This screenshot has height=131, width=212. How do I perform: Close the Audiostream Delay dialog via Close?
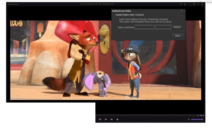click(178, 36)
